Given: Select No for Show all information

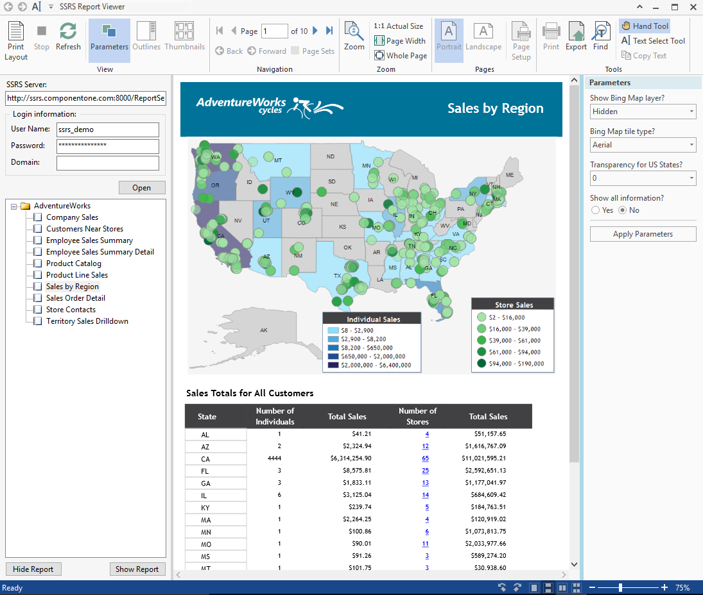Looking at the screenshot, I should pos(622,210).
